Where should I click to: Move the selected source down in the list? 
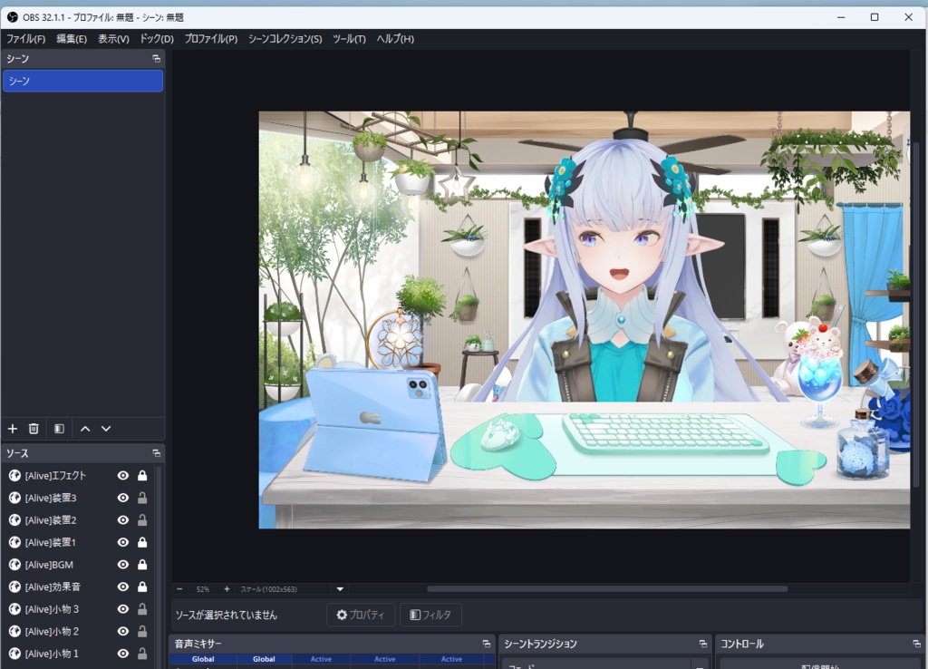tap(106, 428)
